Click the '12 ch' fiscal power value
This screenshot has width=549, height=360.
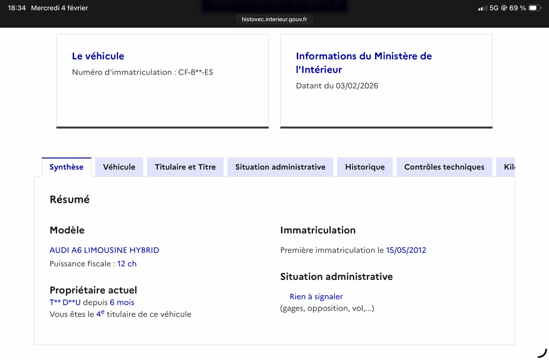(127, 264)
